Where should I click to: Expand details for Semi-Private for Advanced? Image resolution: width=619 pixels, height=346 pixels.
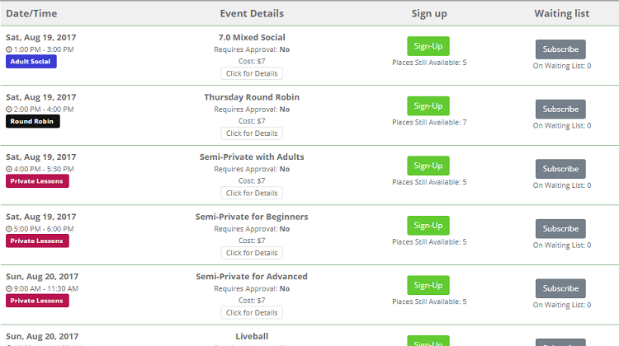tap(252, 313)
